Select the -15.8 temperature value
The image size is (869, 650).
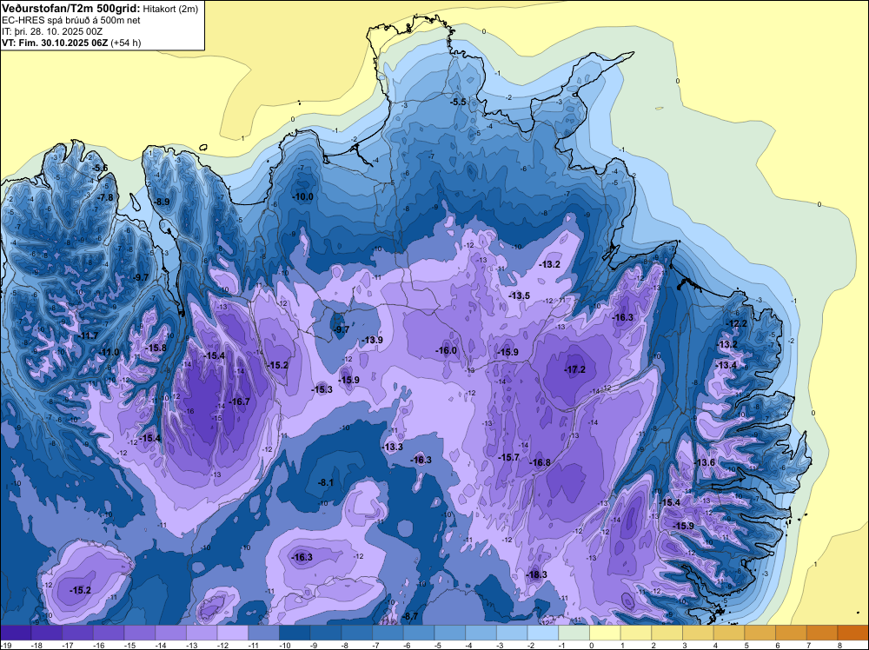156,348
